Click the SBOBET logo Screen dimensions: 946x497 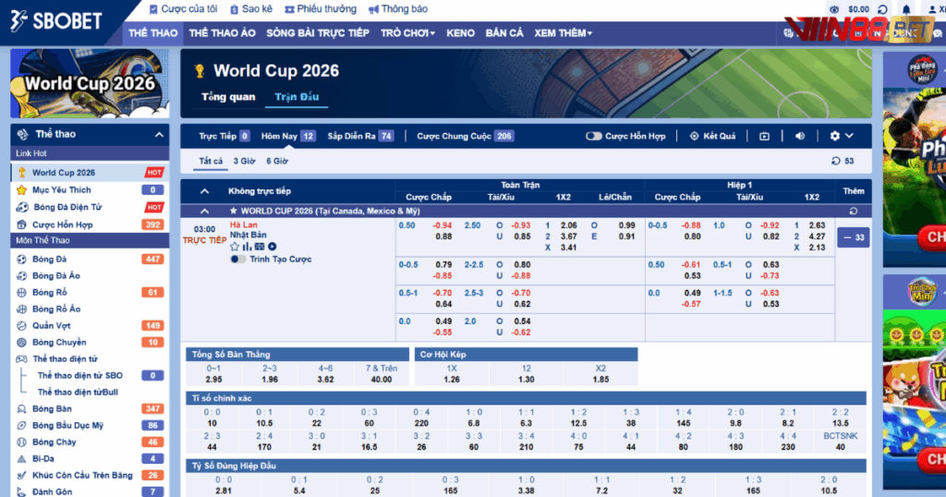[55, 21]
